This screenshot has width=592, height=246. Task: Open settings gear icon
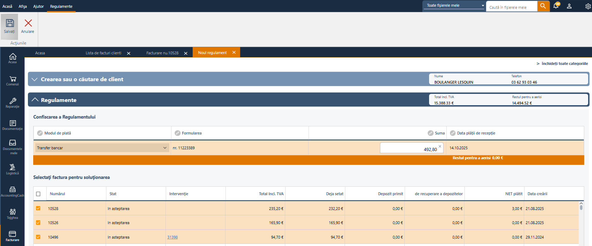click(588, 6)
